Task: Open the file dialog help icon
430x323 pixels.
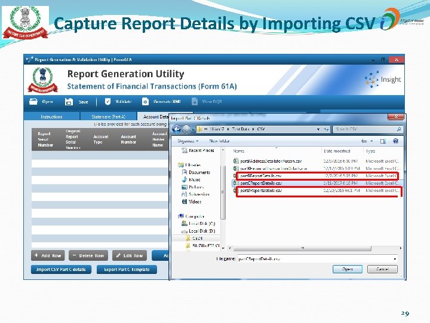Action: tap(395, 141)
